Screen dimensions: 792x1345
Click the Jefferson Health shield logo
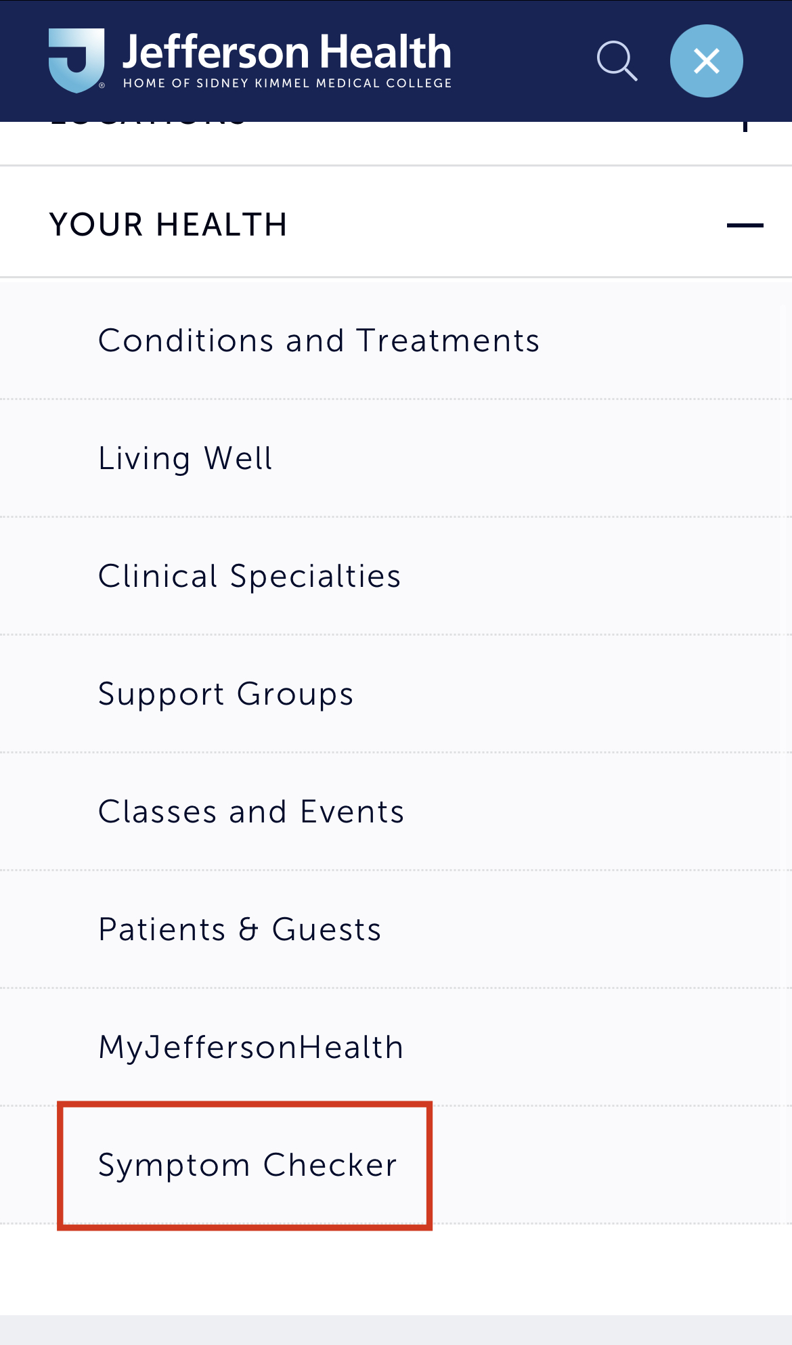pyautogui.click(x=76, y=60)
